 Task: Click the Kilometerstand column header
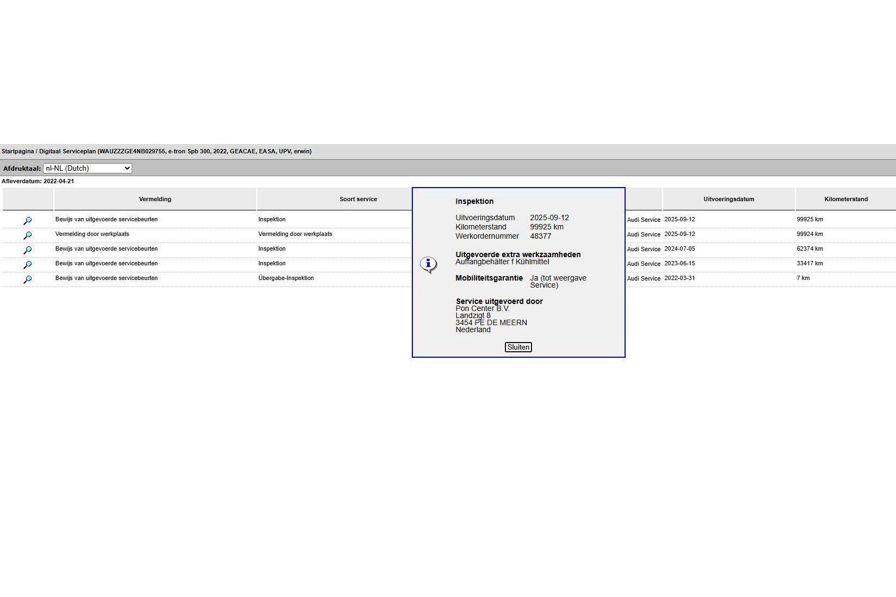point(846,199)
